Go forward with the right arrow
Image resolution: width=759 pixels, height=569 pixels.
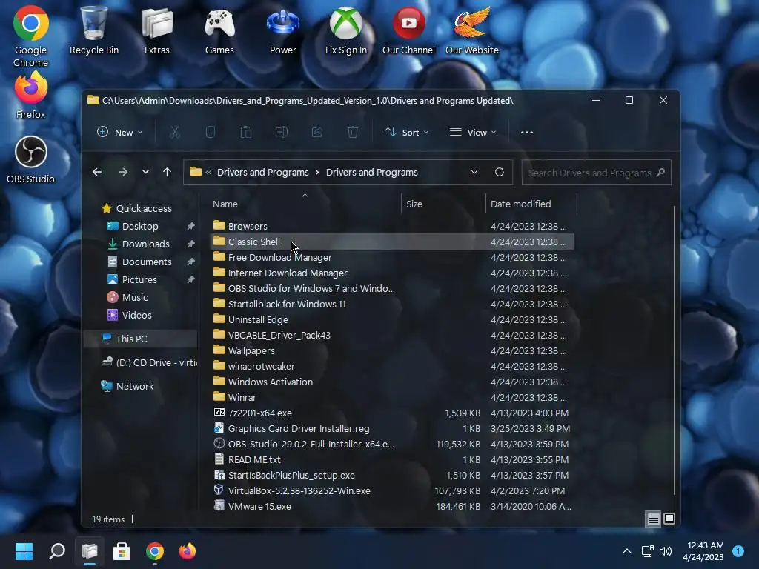point(123,172)
